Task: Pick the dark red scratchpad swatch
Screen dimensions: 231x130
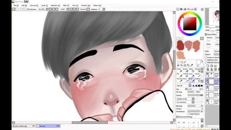Action: tap(180, 45)
